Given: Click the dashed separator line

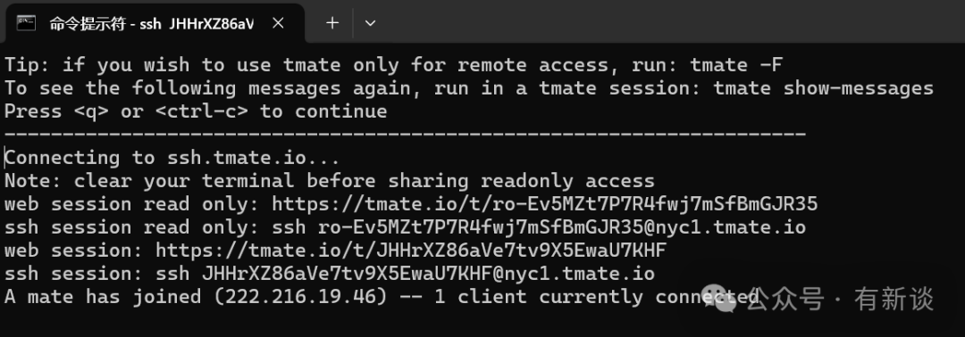Looking at the screenshot, I should 405,134.
